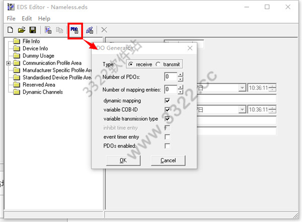Expand the Communication Profile Area tree node
302x222 pixels.
[8, 63]
